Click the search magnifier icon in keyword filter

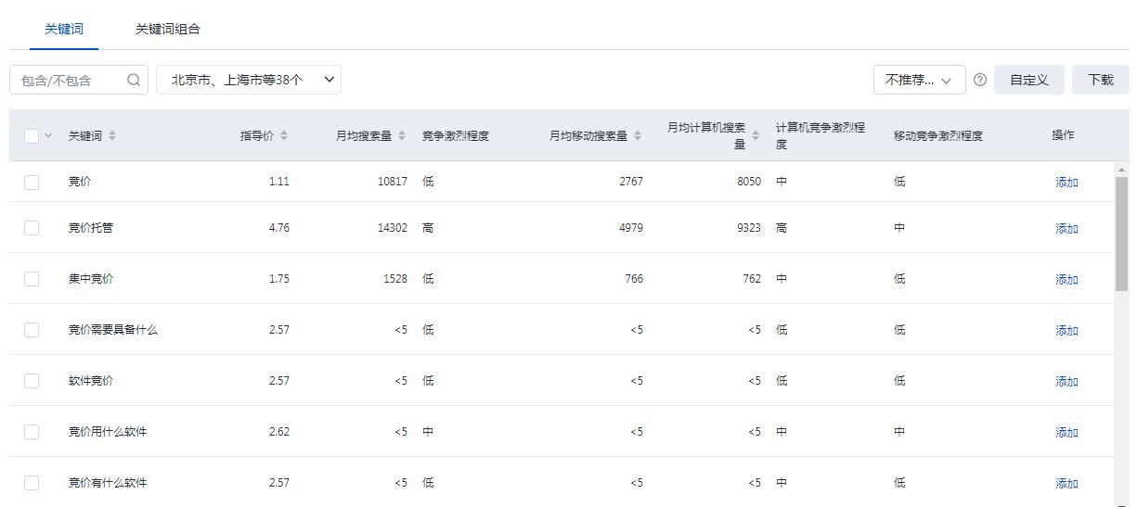[134, 80]
